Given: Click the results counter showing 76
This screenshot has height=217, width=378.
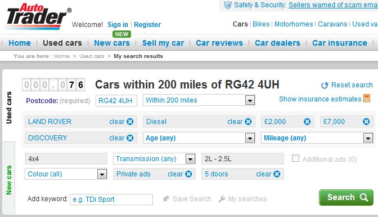Looking at the screenshot, I should click(53, 85).
